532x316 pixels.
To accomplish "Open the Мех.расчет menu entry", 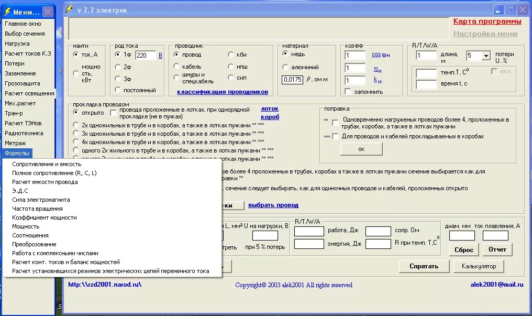I will [x=20, y=103].
